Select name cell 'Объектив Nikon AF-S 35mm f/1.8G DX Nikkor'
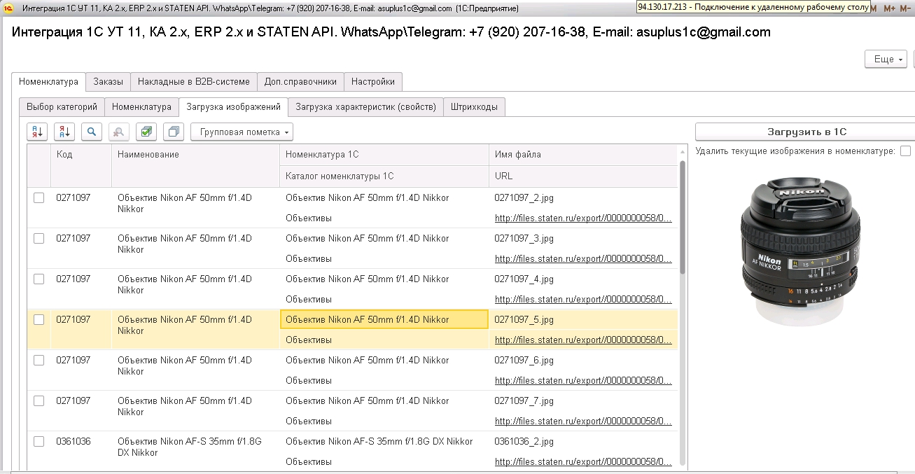 pyautogui.click(x=195, y=452)
